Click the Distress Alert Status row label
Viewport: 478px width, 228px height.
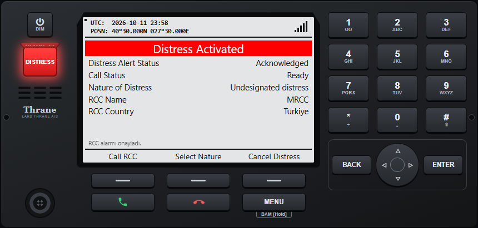tap(124, 63)
